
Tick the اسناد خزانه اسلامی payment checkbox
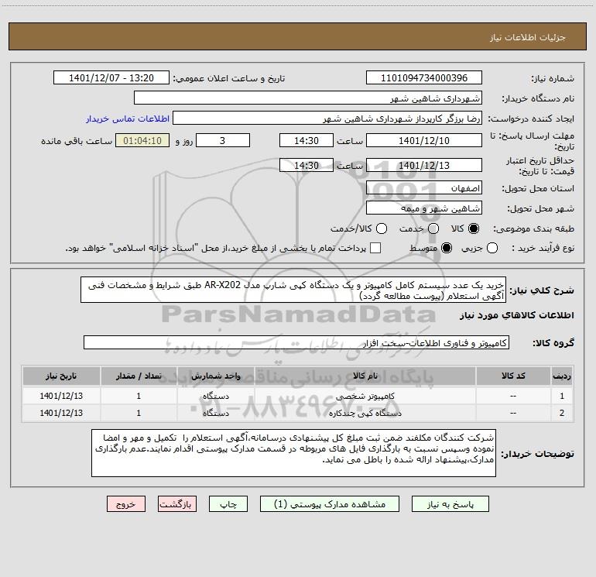[375, 248]
